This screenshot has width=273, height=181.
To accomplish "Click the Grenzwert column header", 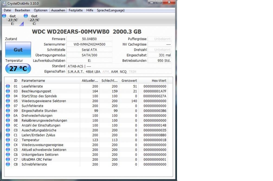I will coord(129,81).
